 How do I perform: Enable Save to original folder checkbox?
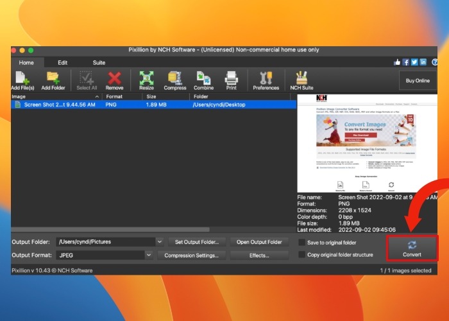pyautogui.click(x=302, y=242)
